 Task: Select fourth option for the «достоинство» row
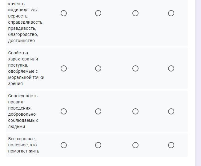click(x=171, y=13)
